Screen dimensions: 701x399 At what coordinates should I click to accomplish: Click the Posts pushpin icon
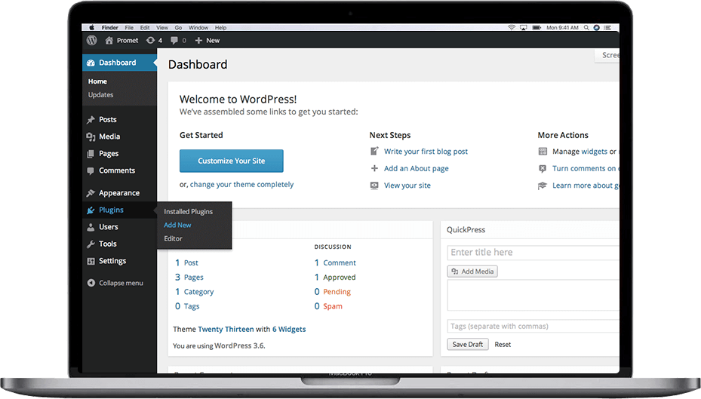91,119
